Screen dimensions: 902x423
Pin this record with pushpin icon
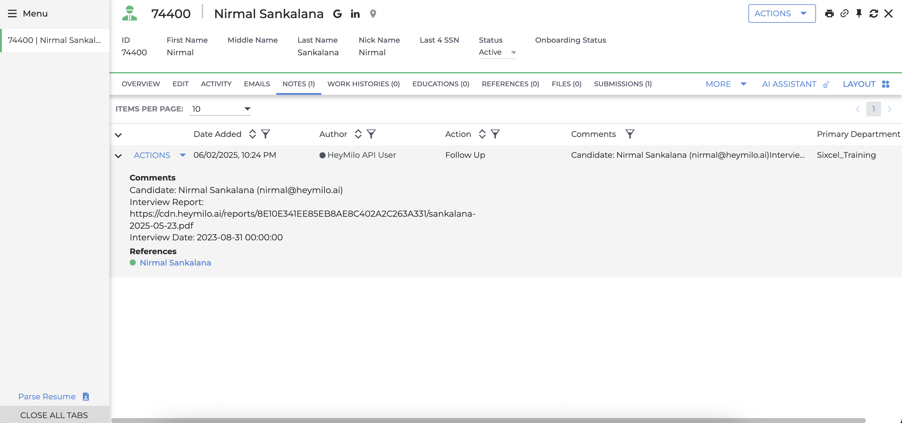(x=859, y=14)
